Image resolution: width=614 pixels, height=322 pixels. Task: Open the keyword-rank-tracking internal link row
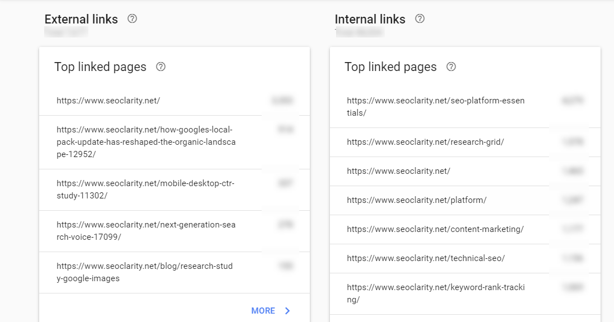(465, 294)
